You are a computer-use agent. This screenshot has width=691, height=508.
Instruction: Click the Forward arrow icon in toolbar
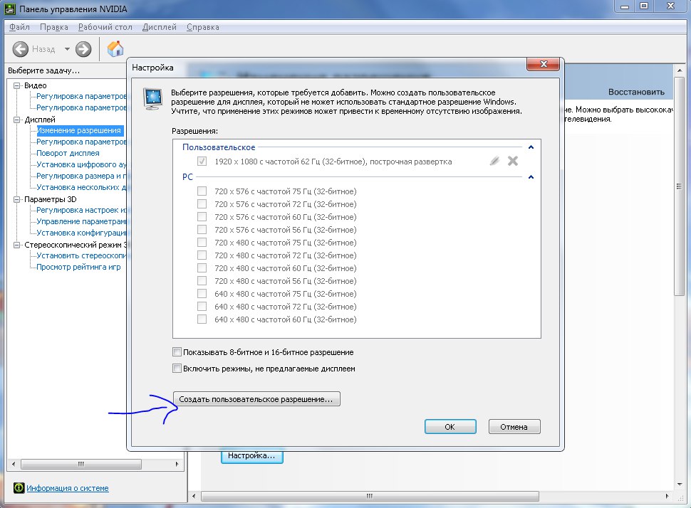pyautogui.click(x=83, y=49)
